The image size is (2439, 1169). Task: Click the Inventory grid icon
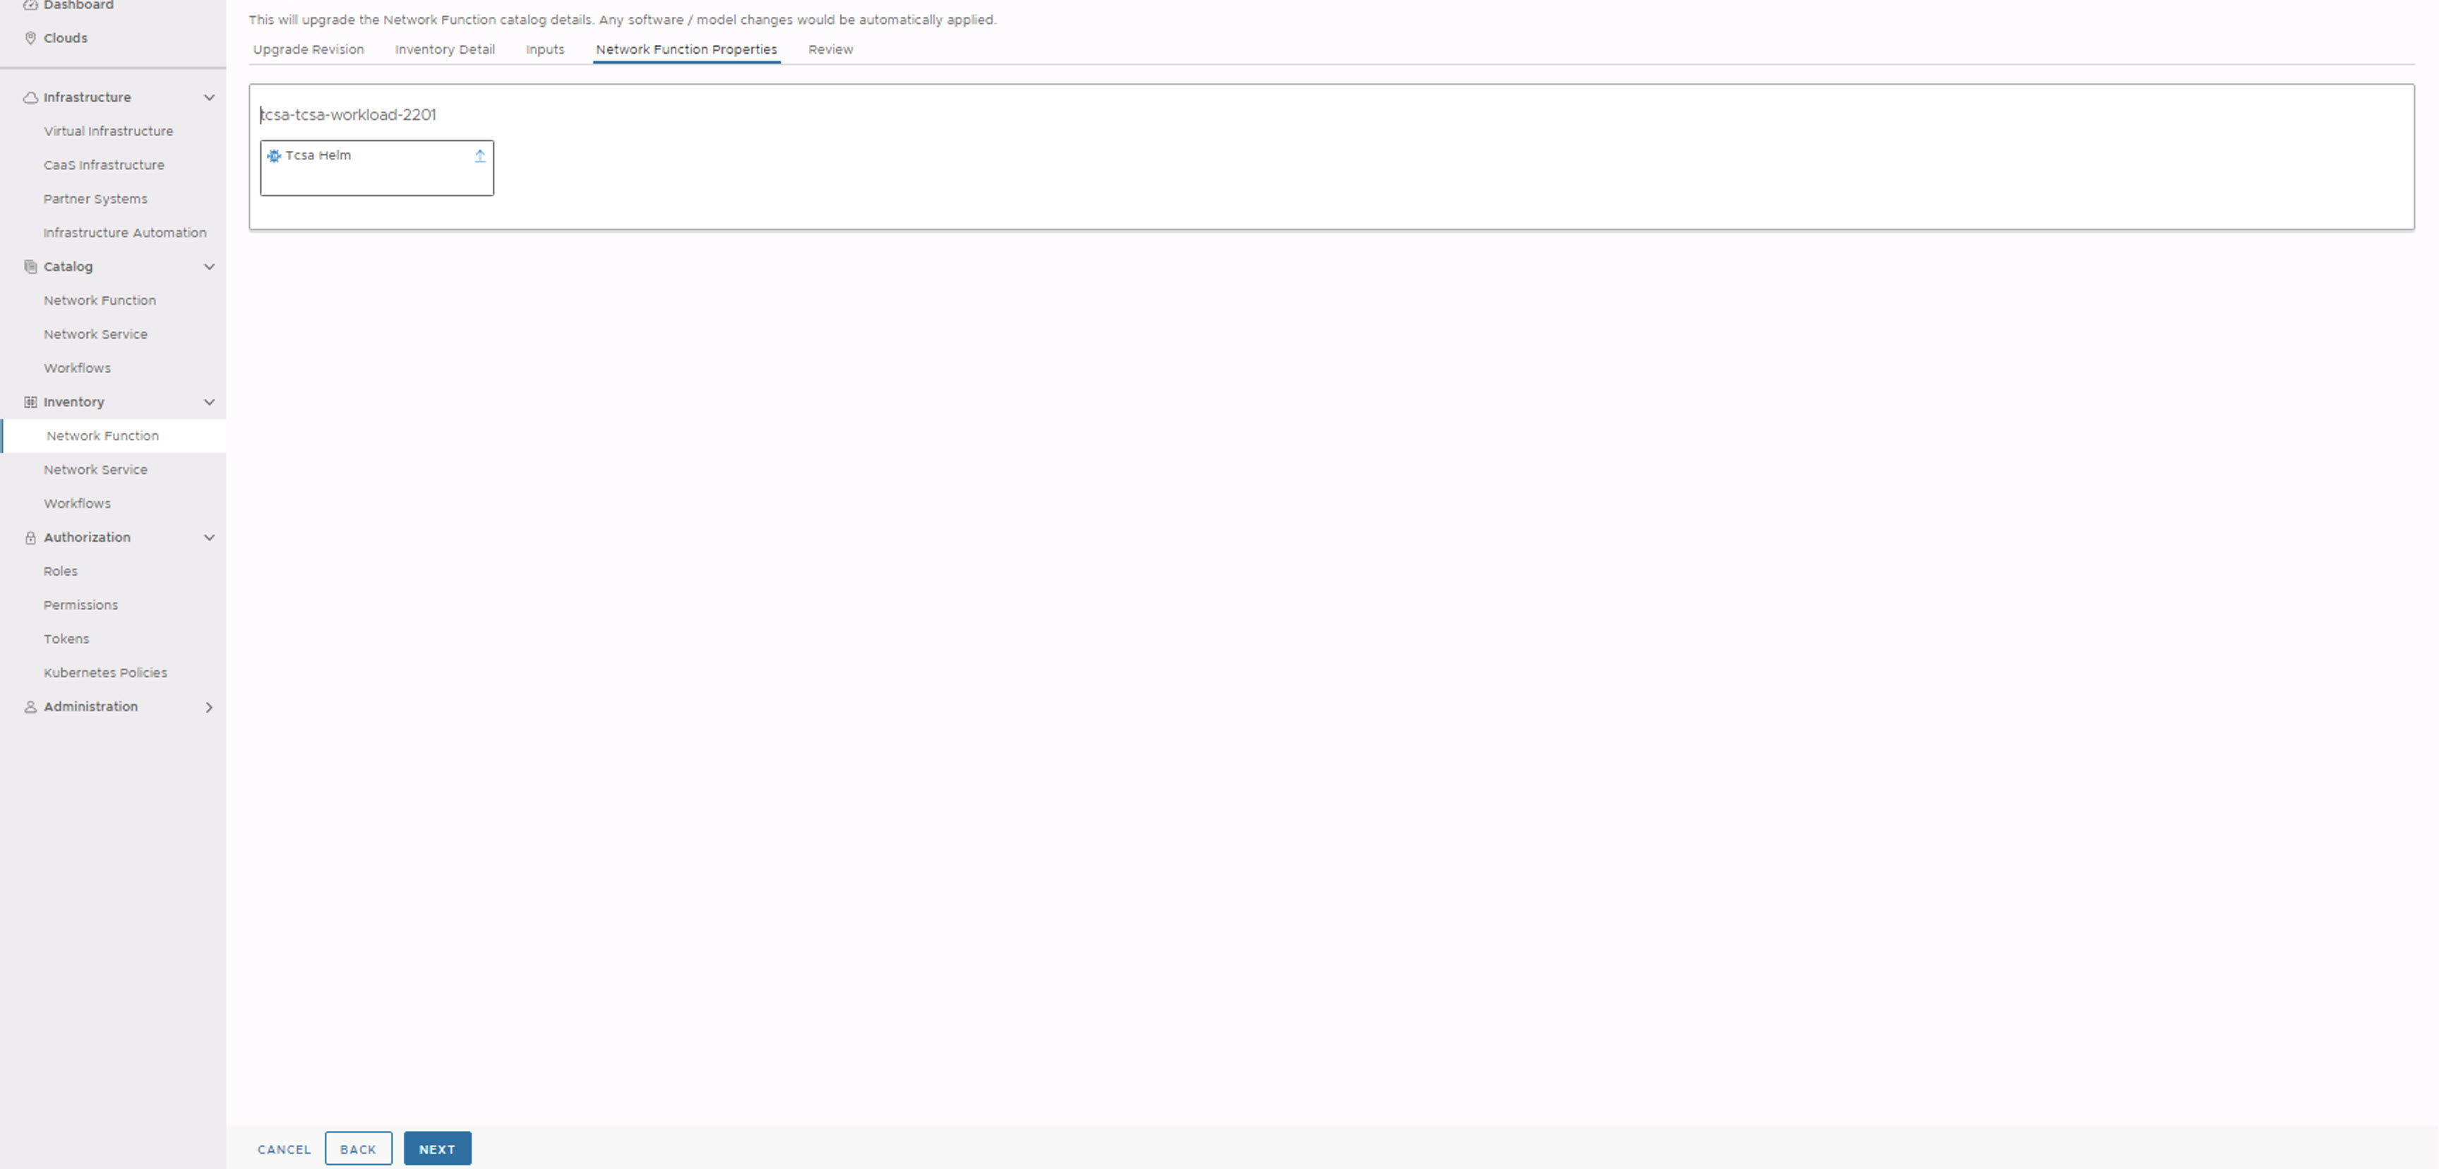pyautogui.click(x=30, y=402)
